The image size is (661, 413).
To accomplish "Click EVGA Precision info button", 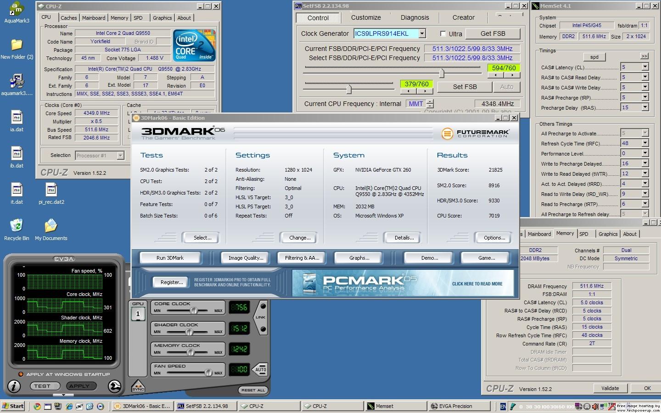I will pos(14,386).
